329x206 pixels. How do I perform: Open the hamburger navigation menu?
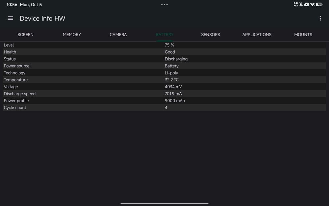click(10, 18)
